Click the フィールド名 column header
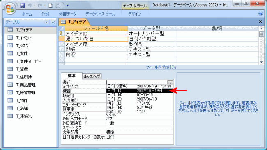Screen dimensions: 267x150 96,28
